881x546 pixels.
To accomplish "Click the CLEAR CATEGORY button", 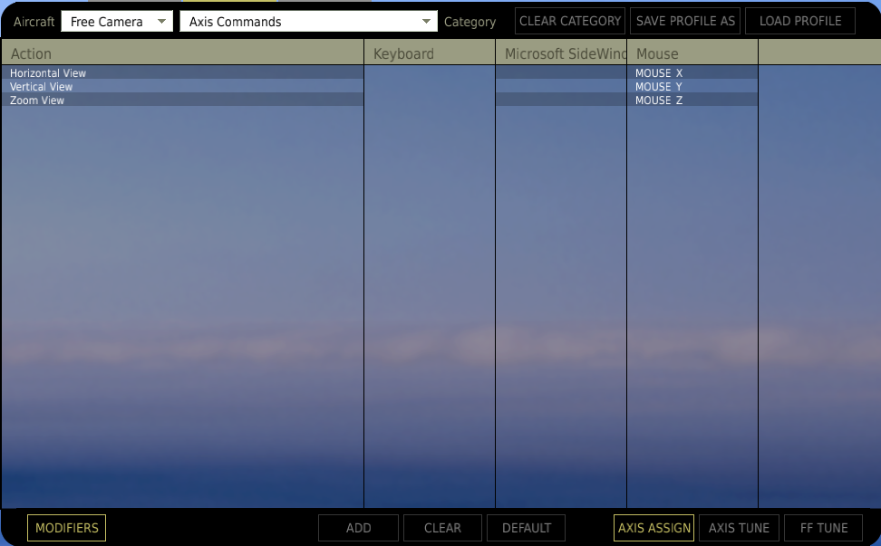I will [570, 22].
